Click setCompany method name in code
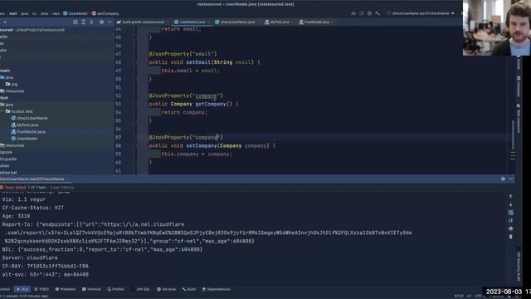The height and width of the screenshot is (299, 531). (x=201, y=145)
